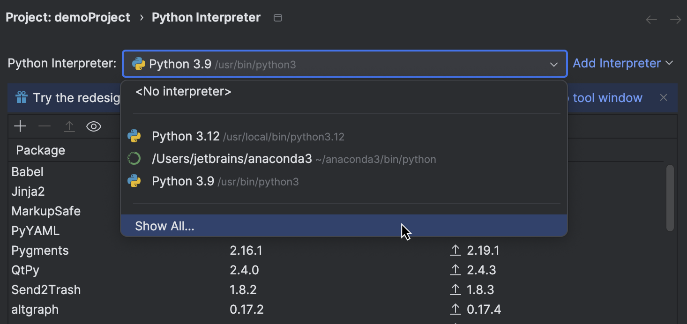This screenshot has height=324, width=687.
Task: Click the Project: demoProject breadcrumb
Action: pyautogui.click(x=68, y=18)
